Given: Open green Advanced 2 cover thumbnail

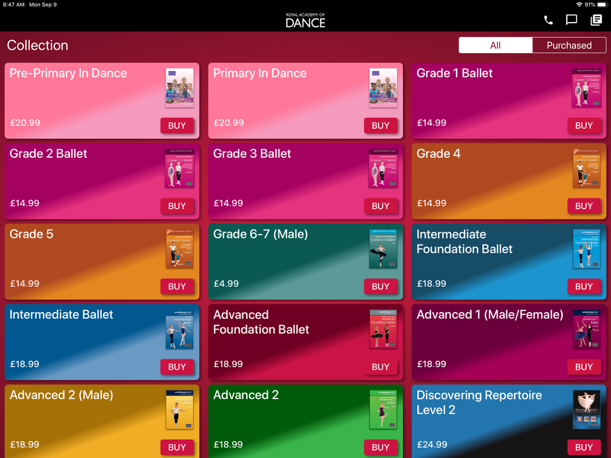Looking at the screenshot, I should [x=383, y=410].
